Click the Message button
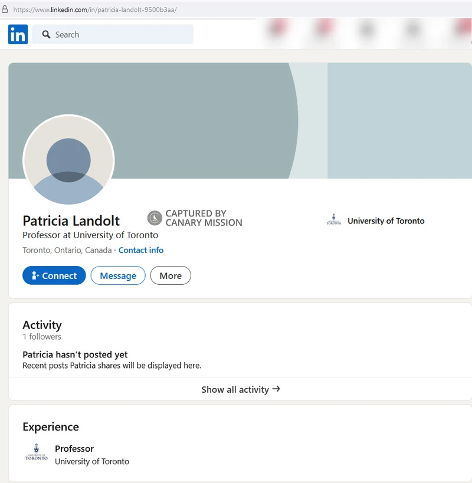Screen dimensions: 472x483 click(118, 275)
